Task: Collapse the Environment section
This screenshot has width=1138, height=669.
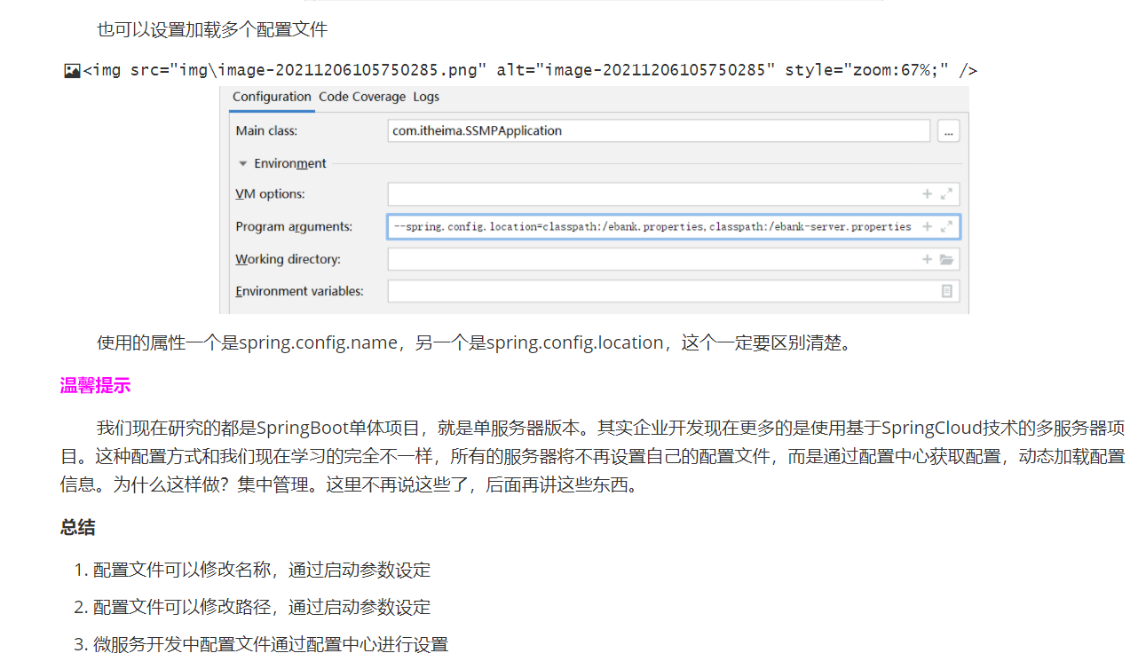Action: click(241, 163)
